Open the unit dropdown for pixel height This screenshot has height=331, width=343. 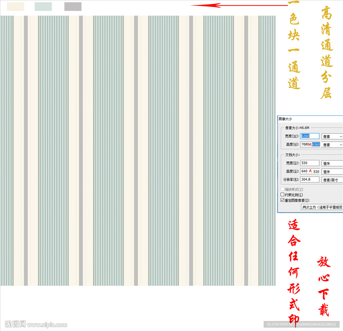click(x=332, y=145)
